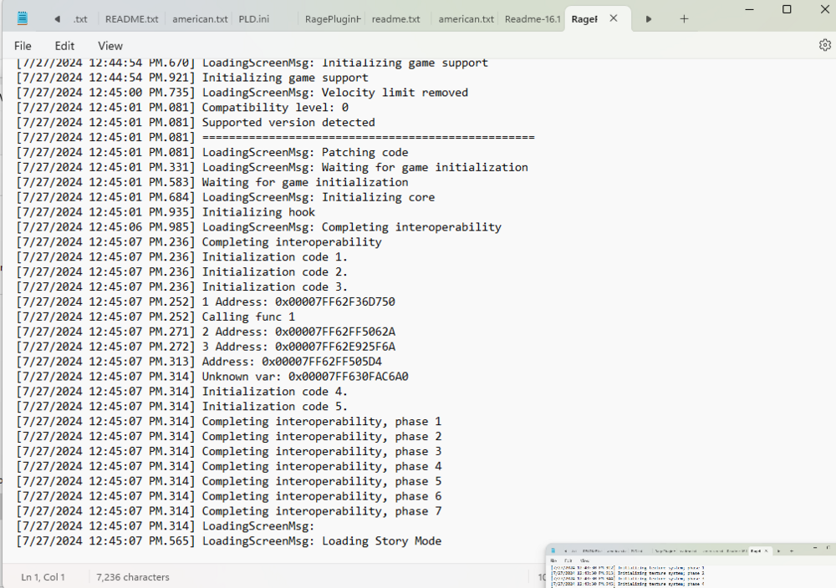Click 'LoadingScreenMsg: Waiting for game initialization' line
Image resolution: width=836 pixels, height=588 pixels.
coord(272,167)
